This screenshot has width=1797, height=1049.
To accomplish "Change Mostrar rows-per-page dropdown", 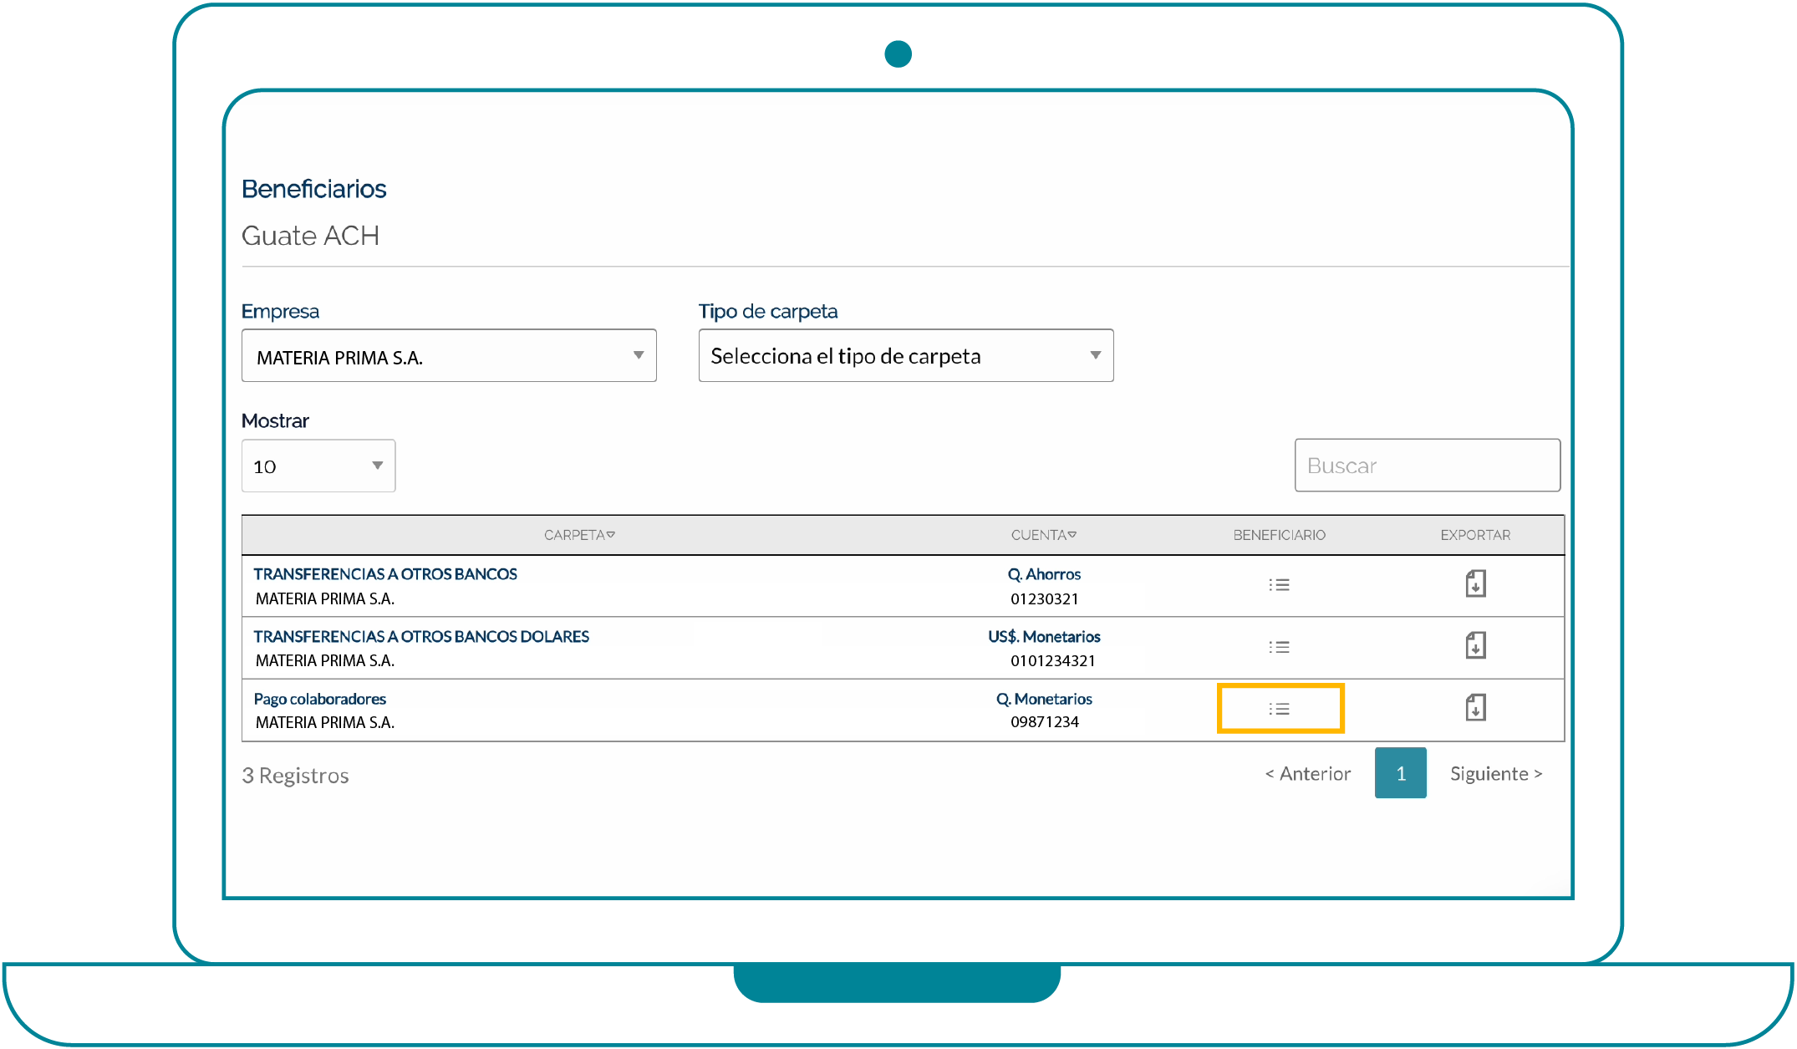I will (x=318, y=466).
